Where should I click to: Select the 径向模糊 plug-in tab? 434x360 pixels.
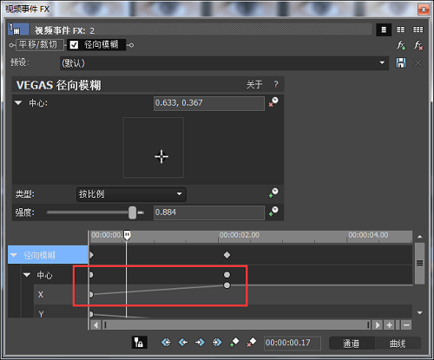(x=96, y=45)
